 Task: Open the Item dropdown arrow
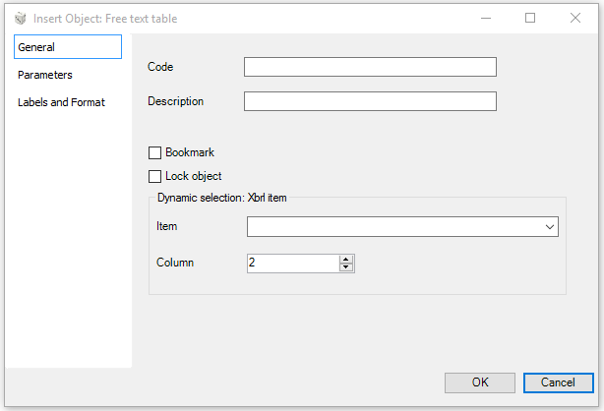tap(550, 227)
